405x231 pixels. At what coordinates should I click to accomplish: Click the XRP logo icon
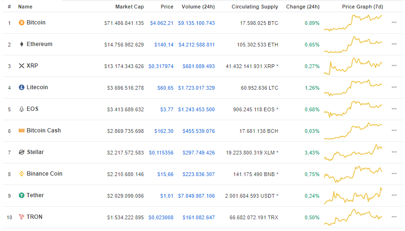[22, 66]
